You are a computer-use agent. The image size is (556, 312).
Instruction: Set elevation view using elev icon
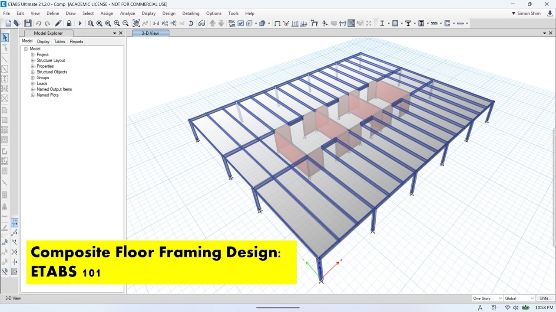pyautogui.click(x=173, y=23)
